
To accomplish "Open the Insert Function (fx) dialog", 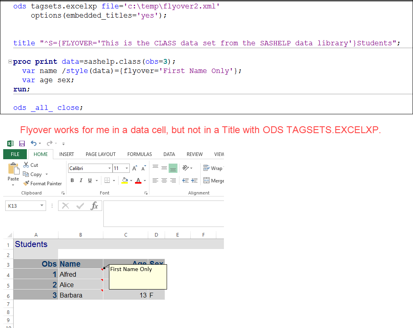I will click(95, 205).
